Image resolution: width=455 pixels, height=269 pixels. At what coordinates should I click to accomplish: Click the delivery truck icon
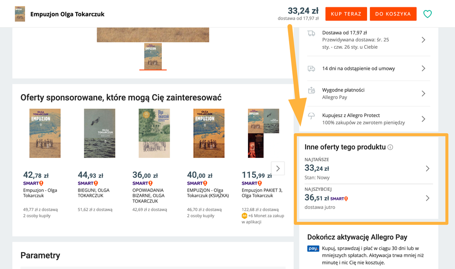311,33
